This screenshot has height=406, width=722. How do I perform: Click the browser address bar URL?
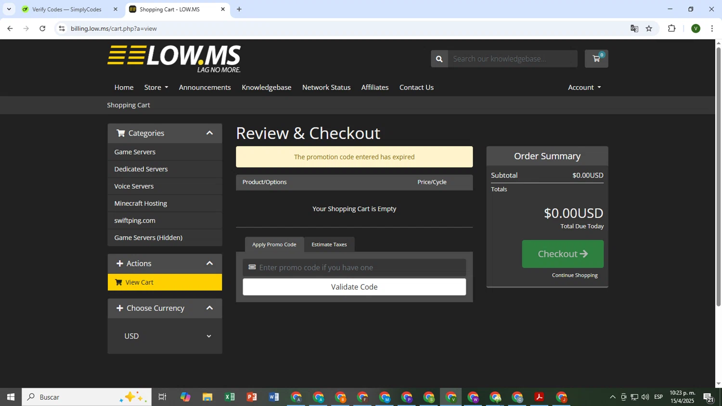point(114,28)
